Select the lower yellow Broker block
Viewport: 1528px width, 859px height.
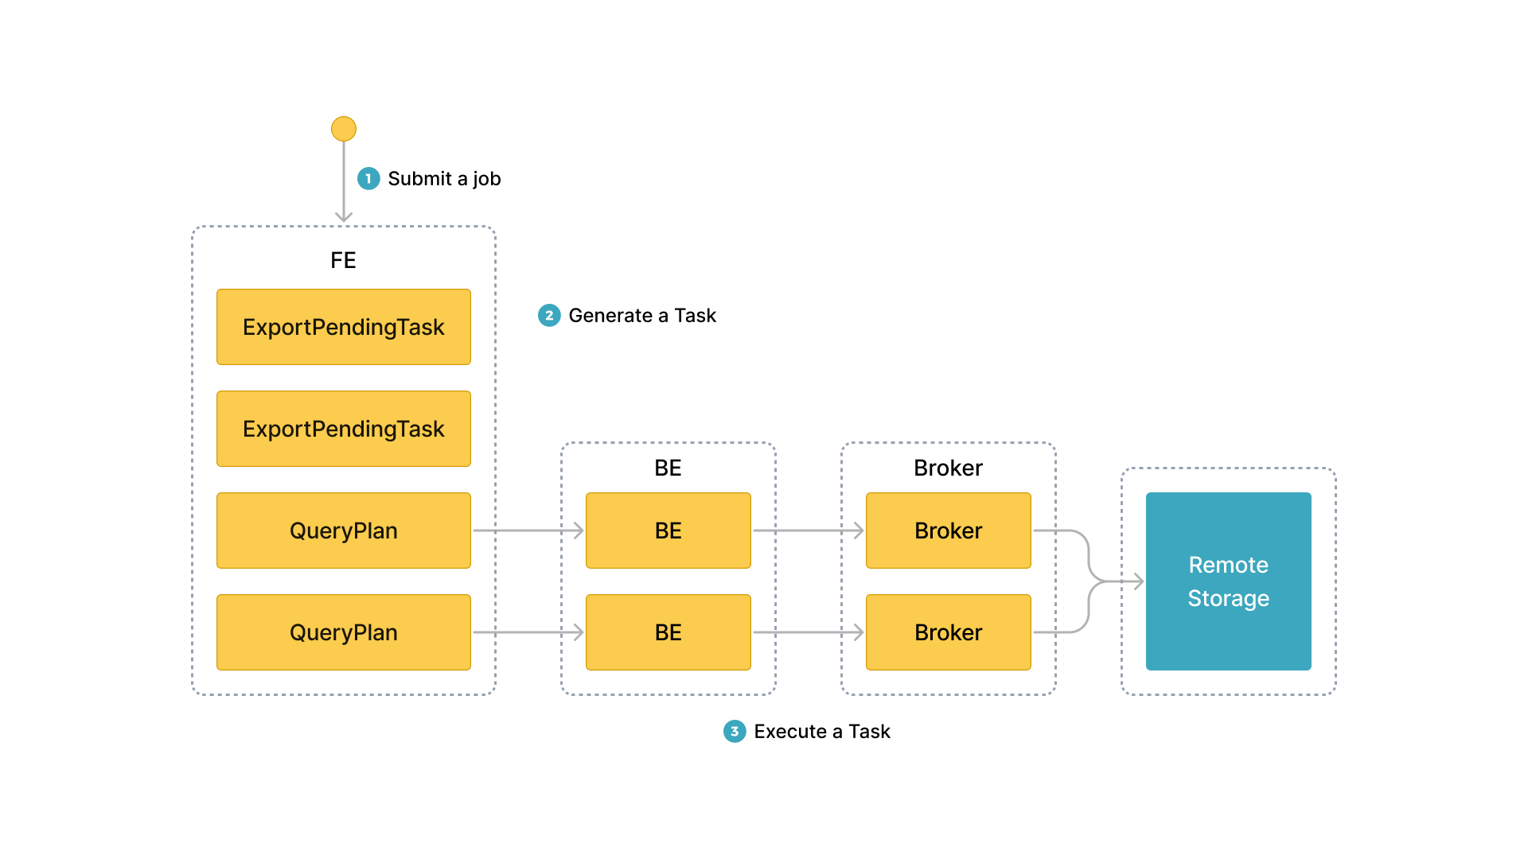coord(949,632)
